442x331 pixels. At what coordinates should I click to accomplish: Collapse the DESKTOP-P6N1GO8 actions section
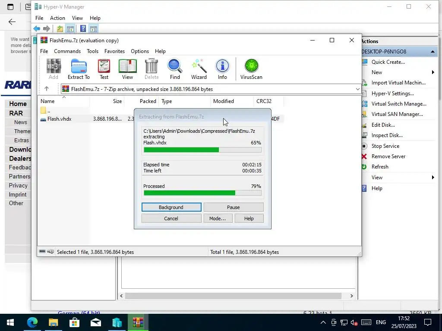click(x=433, y=52)
